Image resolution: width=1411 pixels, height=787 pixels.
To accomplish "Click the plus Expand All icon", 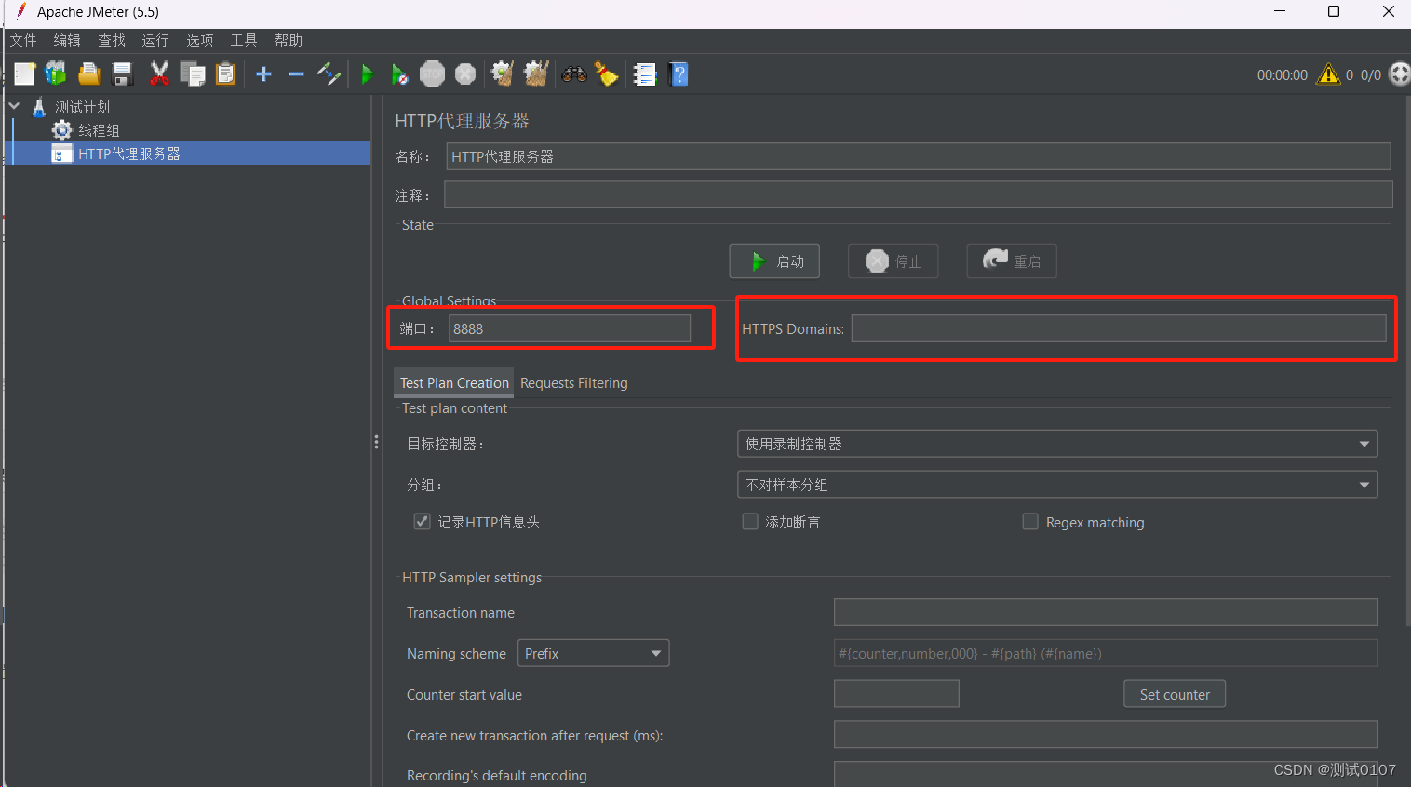I will pos(264,74).
